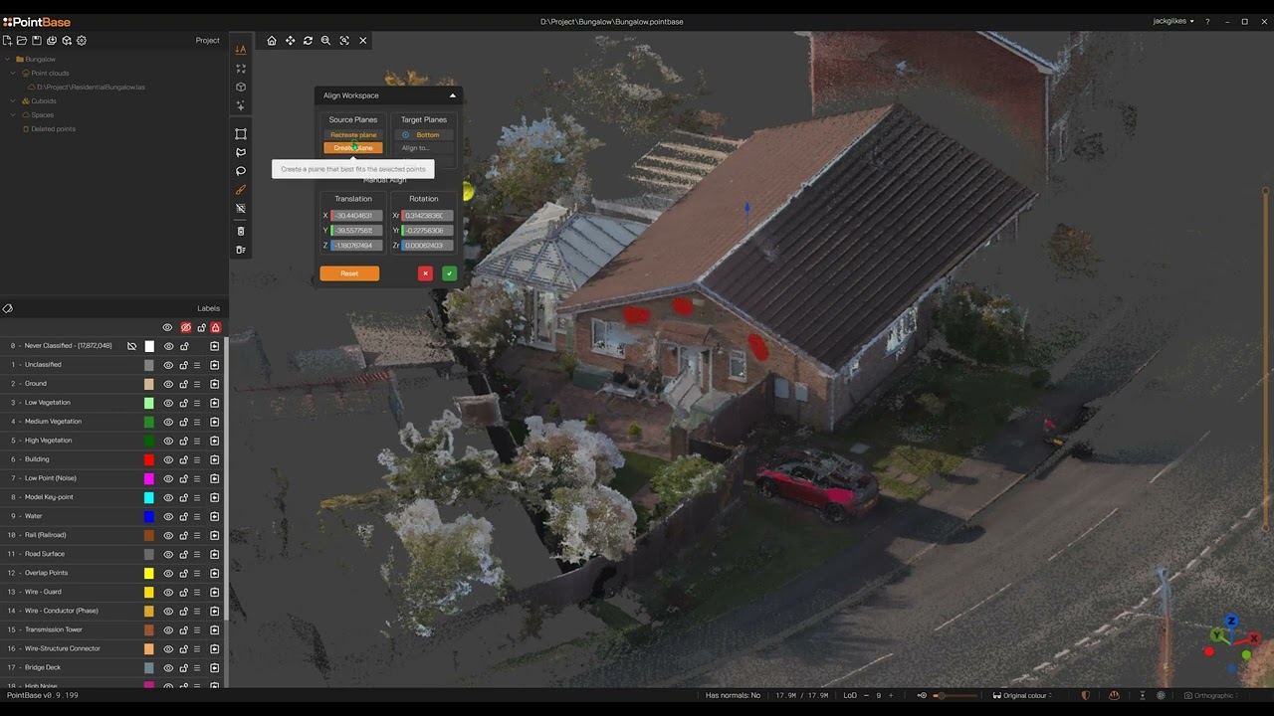The width and height of the screenshot is (1274, 716).
Task: Confirm alignment with green check button
Action: [x=450, y=273]
